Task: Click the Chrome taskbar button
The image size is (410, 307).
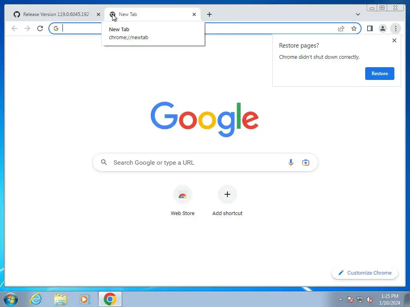Action: (110, 299)
